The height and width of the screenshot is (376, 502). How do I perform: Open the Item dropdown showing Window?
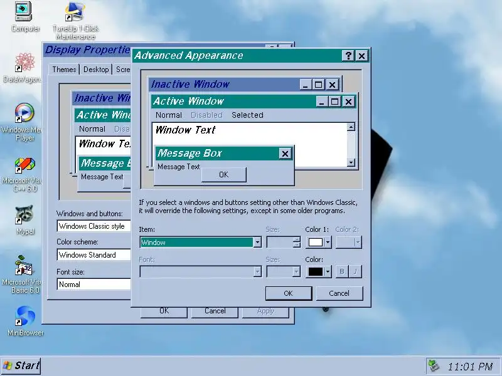(201, 242)
